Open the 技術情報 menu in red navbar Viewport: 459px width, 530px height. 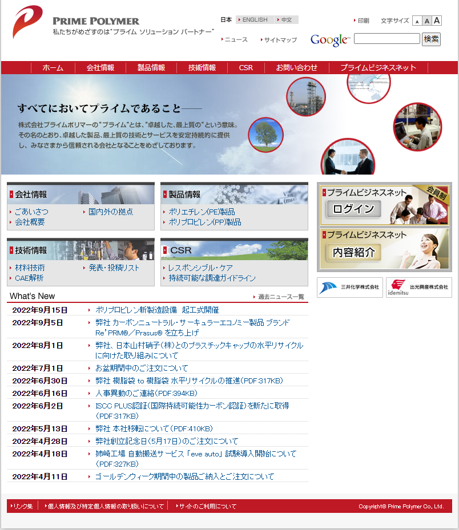[x=202, y=67]
